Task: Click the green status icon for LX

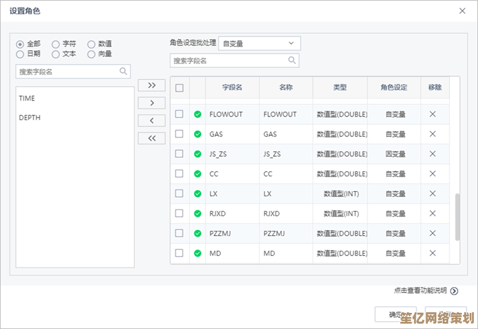Action: [198, 194]
